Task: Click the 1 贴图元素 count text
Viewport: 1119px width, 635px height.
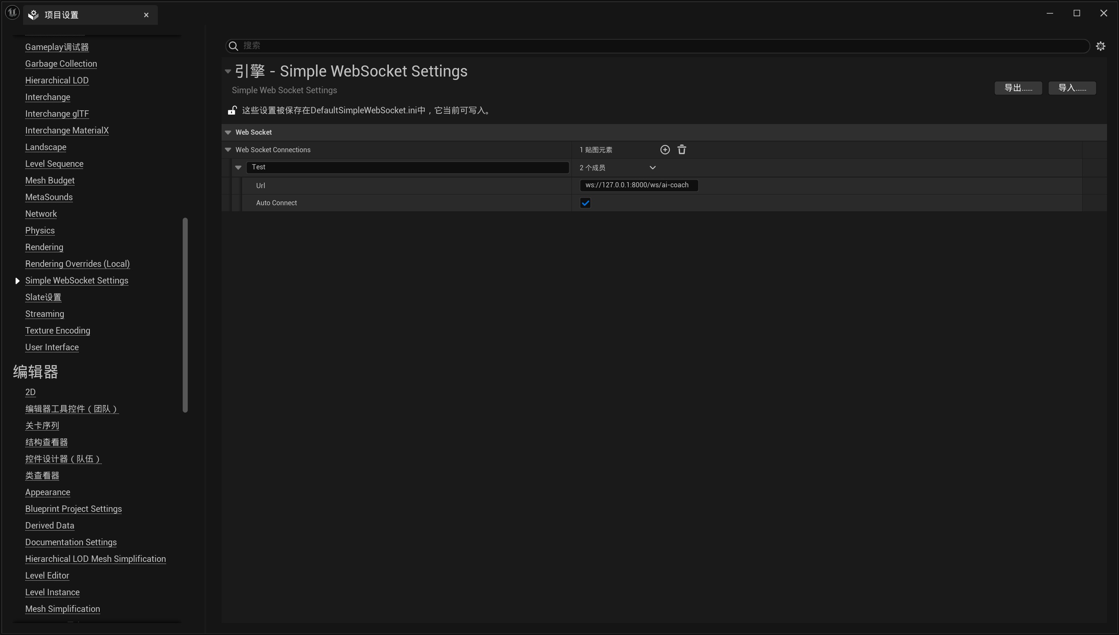Action: (596, 150)
